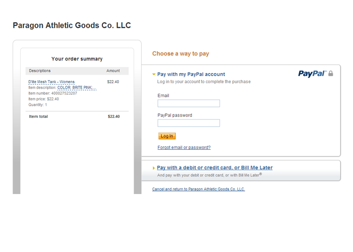Screen dimensions: 353x252
Task: Open Forgot email or password link
Action: click(x=184, y=147)
